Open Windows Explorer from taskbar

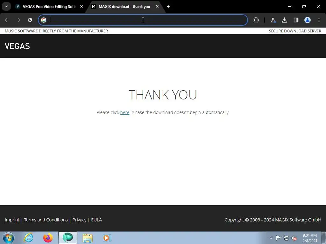[x=88, y=238]
